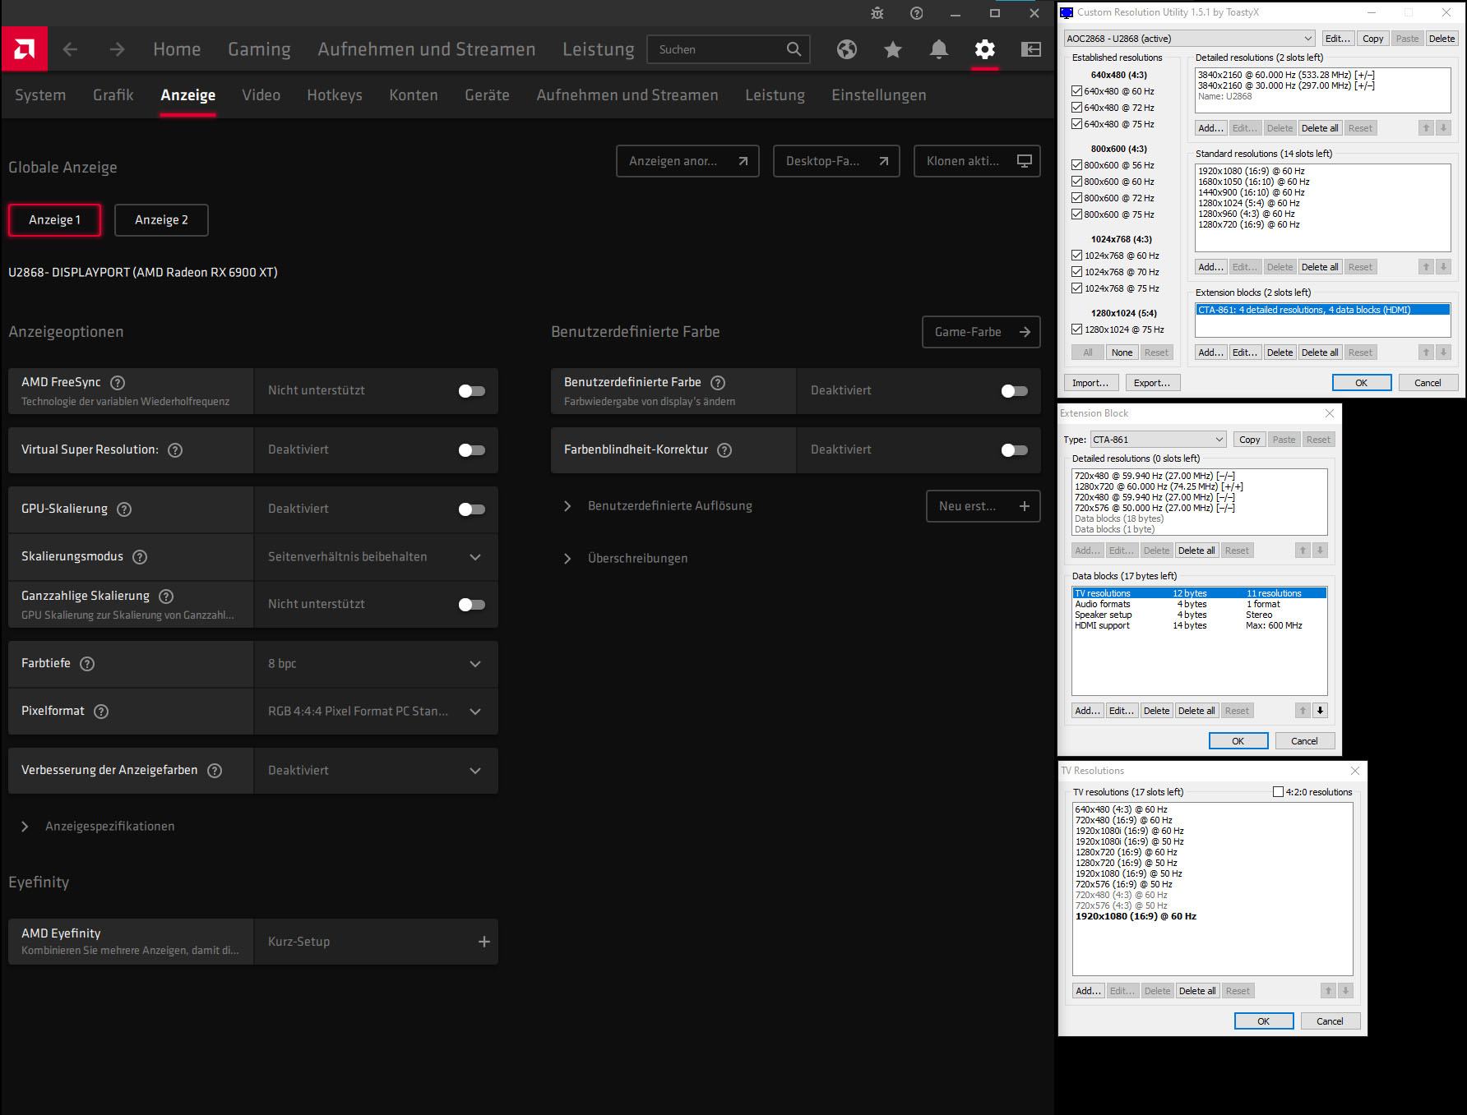1467x1115 pixels.
Task: Open Pixelformat dropdown
Action: tap(376, 712)
